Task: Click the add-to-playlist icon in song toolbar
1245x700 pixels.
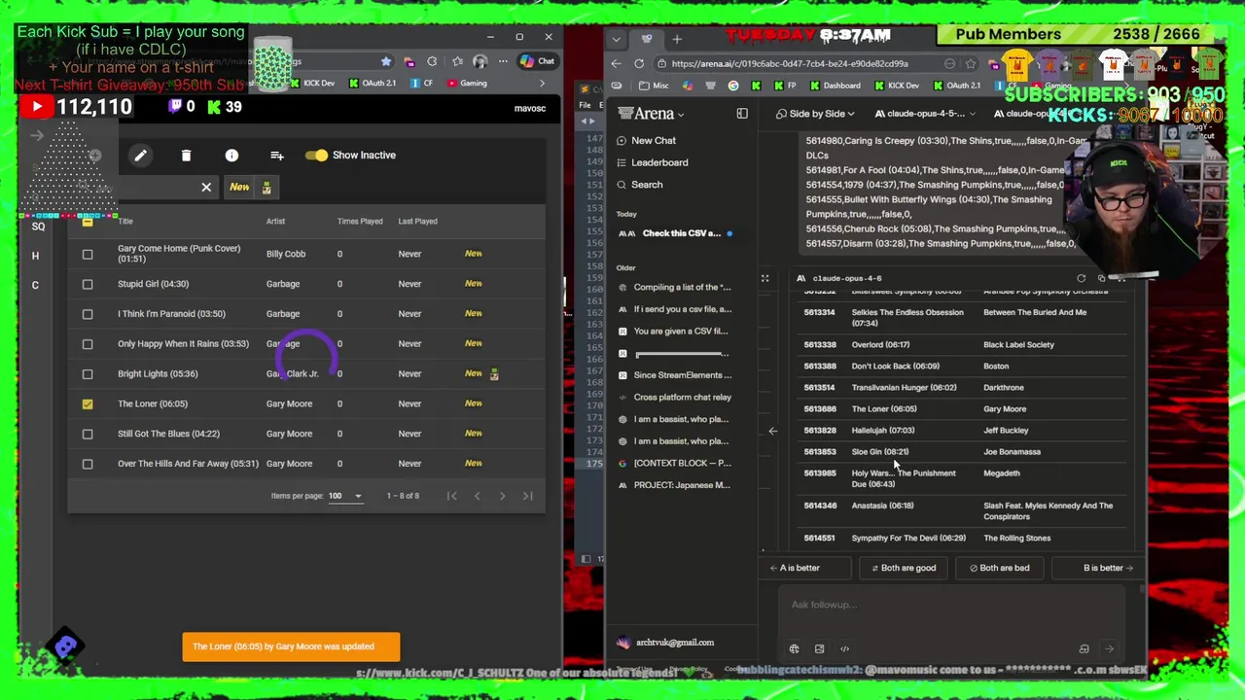Action: (277, 156)
